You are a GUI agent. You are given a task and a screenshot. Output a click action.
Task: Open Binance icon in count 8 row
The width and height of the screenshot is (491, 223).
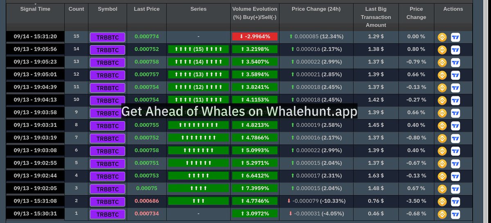pyautogui.click(x=442, y=126)
